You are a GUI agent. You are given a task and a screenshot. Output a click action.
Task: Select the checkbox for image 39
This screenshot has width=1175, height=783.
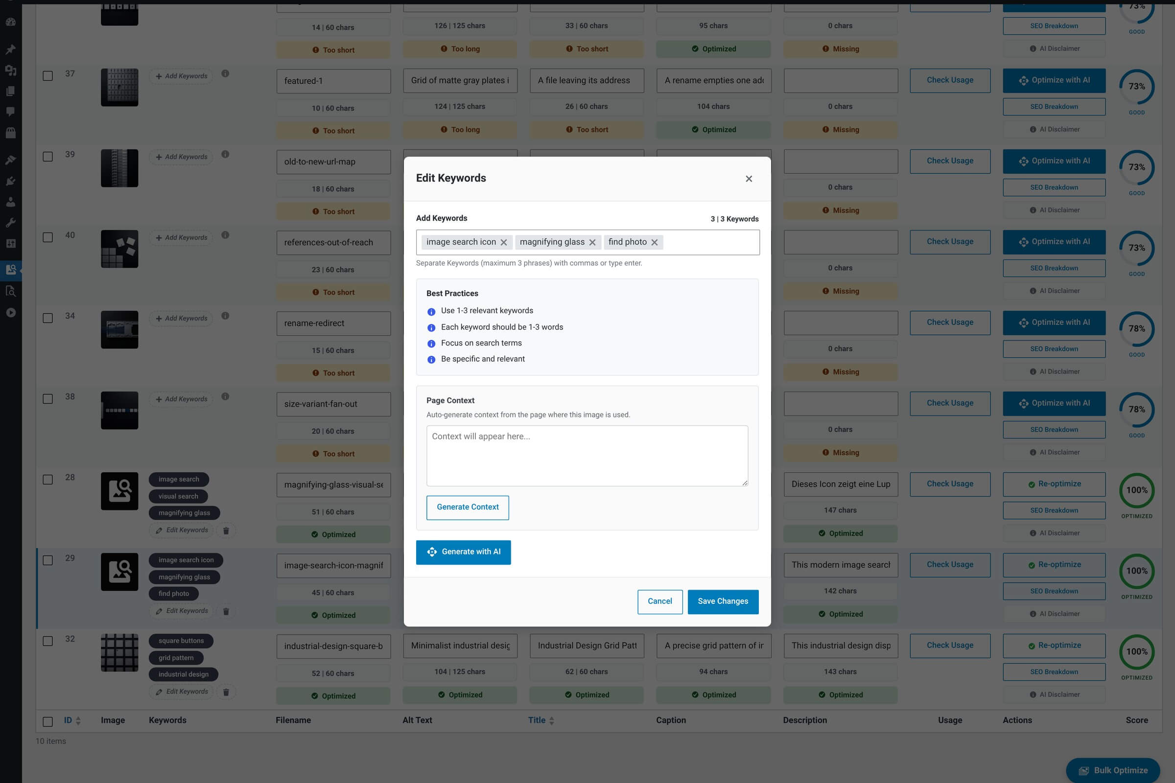pos(47,157)
